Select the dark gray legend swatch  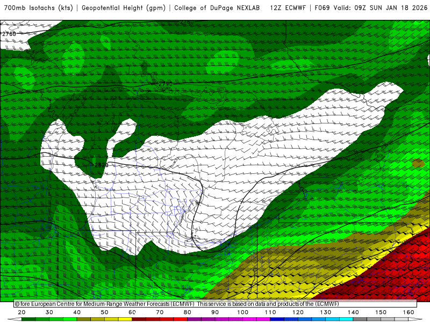(x=360, y=319)
